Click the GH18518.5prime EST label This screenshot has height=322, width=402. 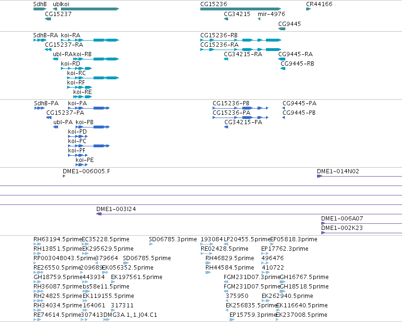point(304,287)
